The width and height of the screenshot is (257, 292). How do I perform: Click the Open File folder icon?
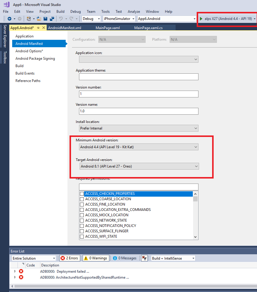pyautogui.click(x=39, y=19)
